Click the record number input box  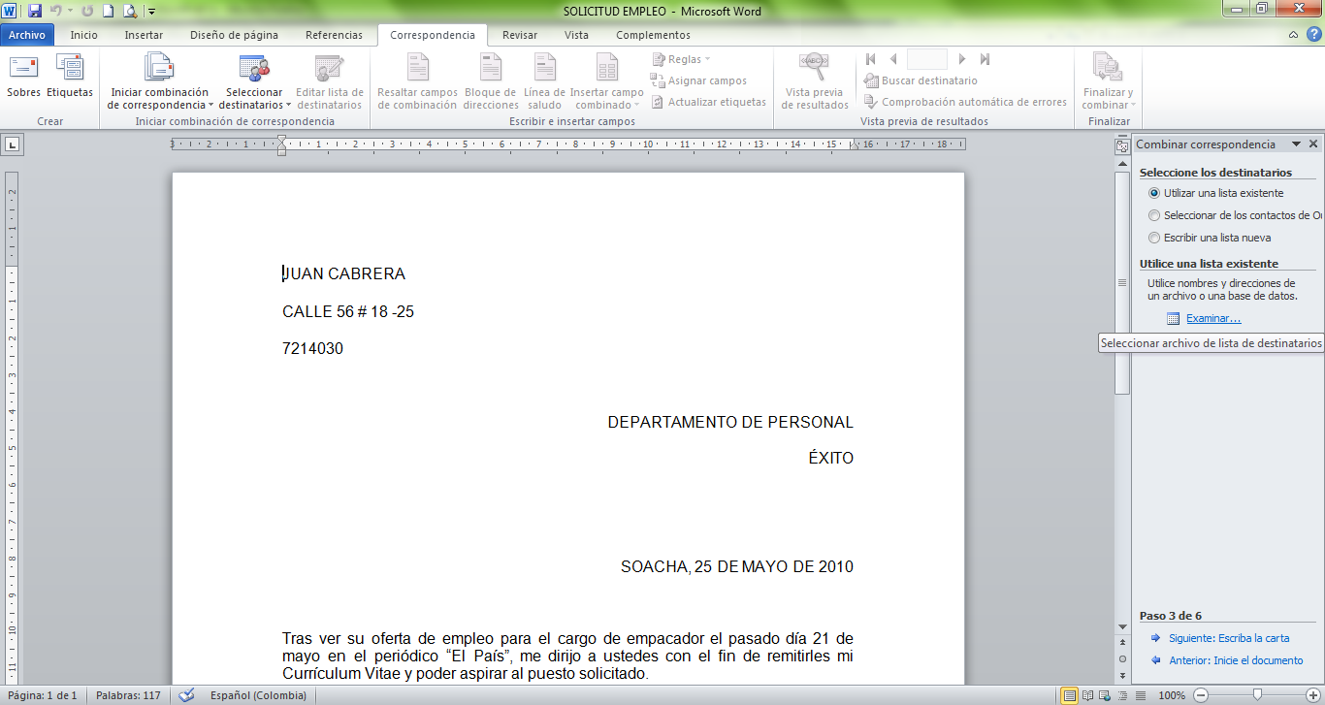pyautogui.click(x=927, y=59)
